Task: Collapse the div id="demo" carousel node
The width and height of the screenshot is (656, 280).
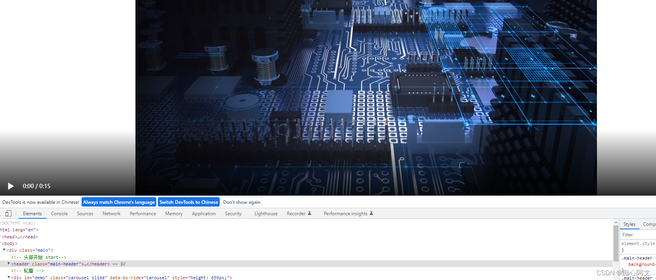Action: tap(9, 277)
